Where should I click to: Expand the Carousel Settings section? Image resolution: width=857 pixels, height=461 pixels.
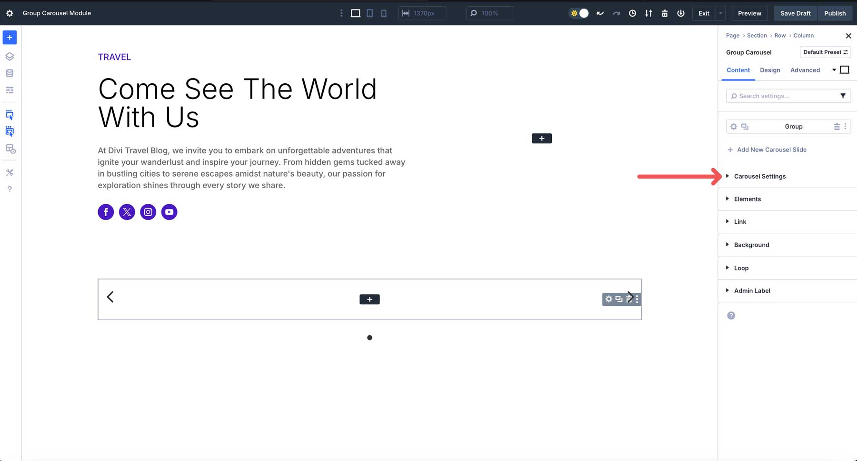[759, 176]
